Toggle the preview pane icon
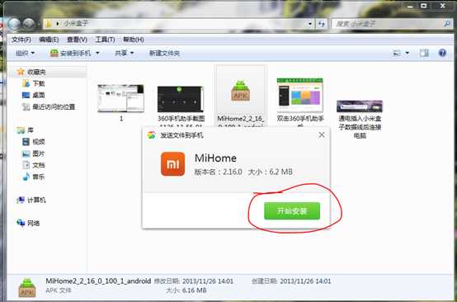457x302 pixels. point(424,53)
